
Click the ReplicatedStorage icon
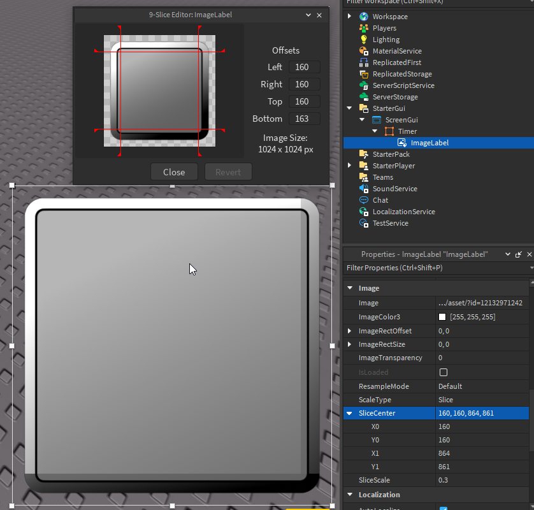pyautogui.click(x=364, y=74)
